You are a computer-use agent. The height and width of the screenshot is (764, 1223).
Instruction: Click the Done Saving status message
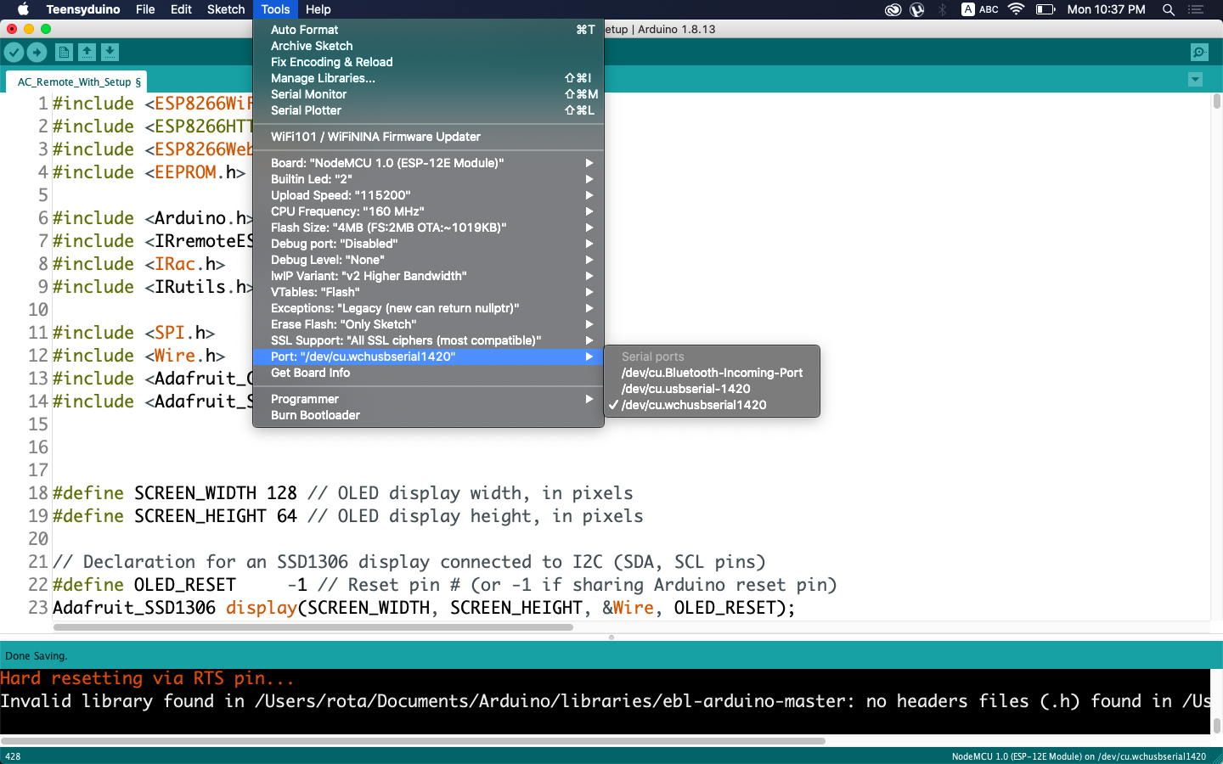point(37,655)
